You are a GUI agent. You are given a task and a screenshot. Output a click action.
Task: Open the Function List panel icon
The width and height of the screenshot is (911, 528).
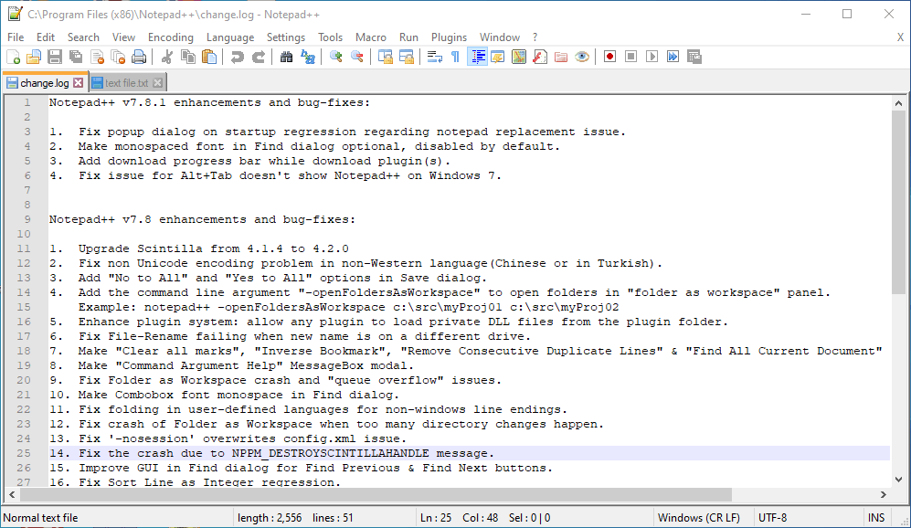(540, 57)
